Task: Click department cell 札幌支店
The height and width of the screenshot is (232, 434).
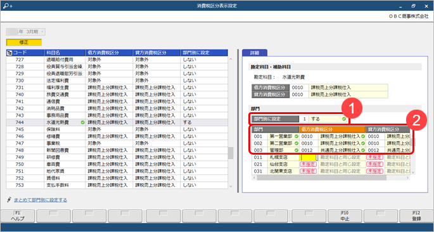Action: click(x=283, y=157)
